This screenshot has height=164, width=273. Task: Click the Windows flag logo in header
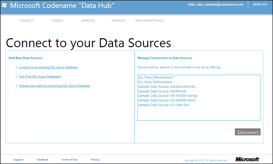tap(4, 5)
